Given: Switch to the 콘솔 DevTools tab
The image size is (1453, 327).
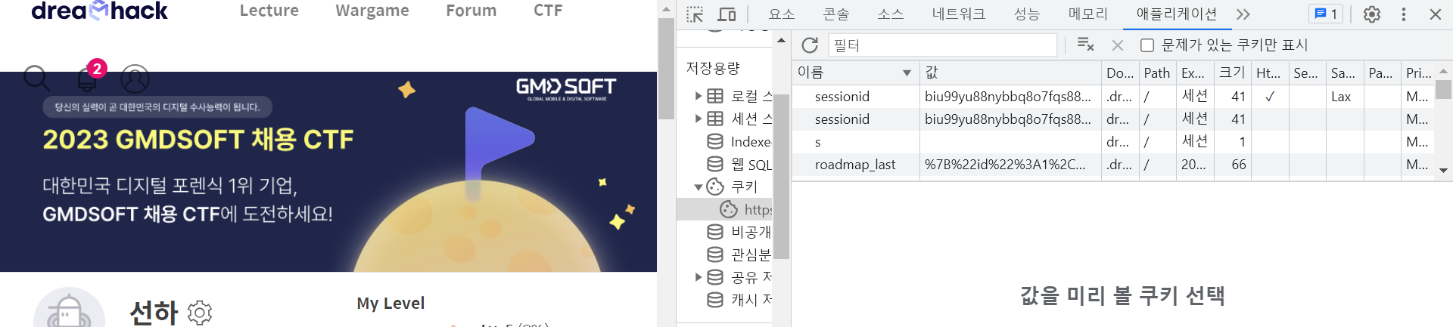Looking at the screenshot, I should pyautogui.click(x=836, y=14).
